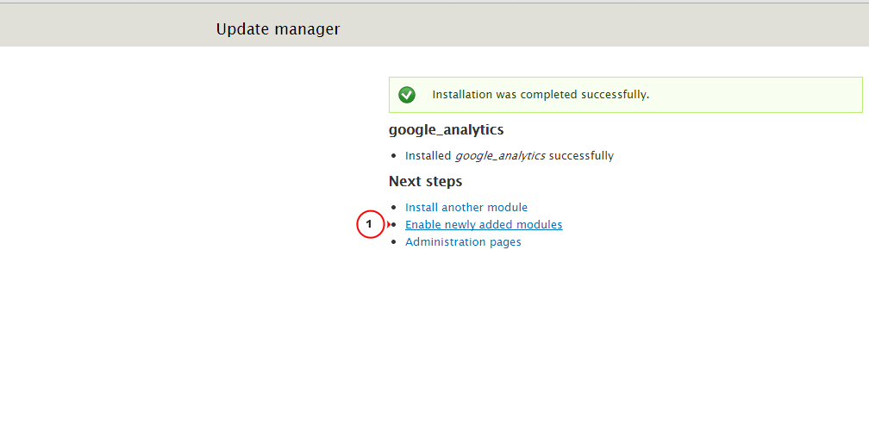The width and height of the screenshot is (869, 444).
Task: Click the word pages in Administration pages link
Action: point(505,242)
